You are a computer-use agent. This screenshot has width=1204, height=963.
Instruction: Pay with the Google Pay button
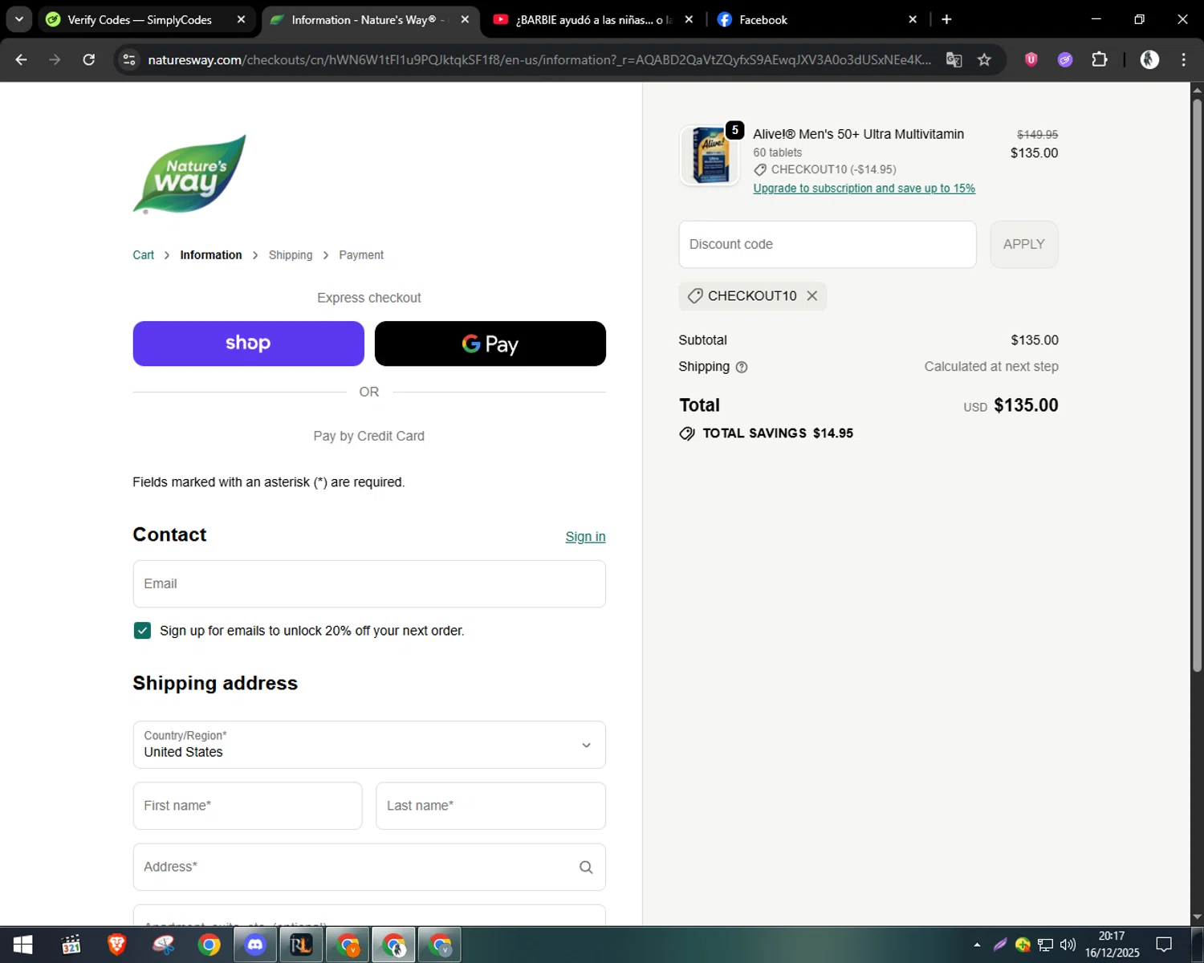click(x=490, y=343)
